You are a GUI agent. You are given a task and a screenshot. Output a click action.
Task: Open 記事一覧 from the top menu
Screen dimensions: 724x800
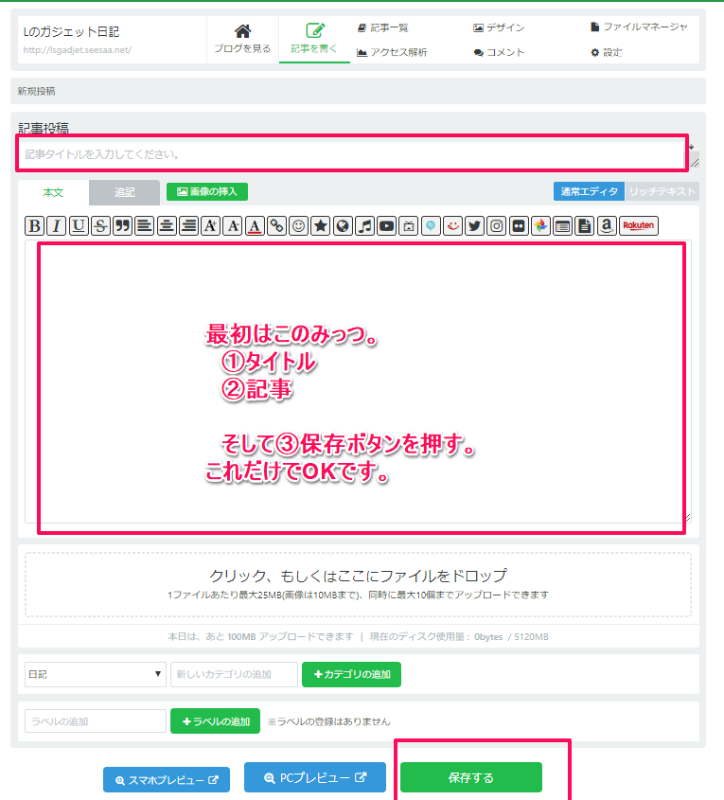coord(383,28)
